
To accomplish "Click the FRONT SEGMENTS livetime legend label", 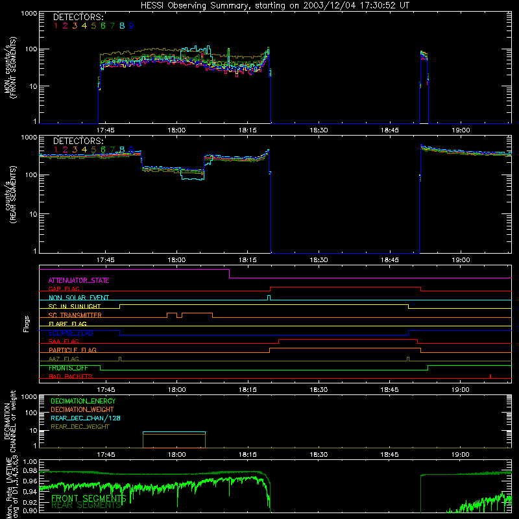I will tap(89, 498).
